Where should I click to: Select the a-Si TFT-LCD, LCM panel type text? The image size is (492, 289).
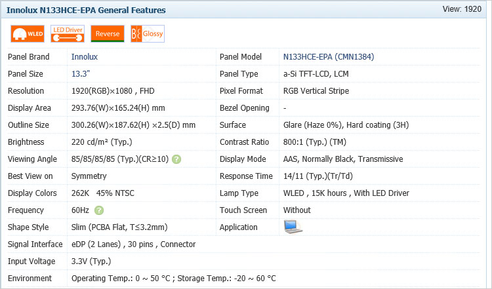[316, 74]
